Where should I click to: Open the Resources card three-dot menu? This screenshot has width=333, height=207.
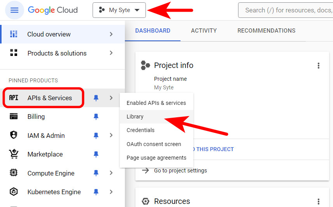(318, 201)
